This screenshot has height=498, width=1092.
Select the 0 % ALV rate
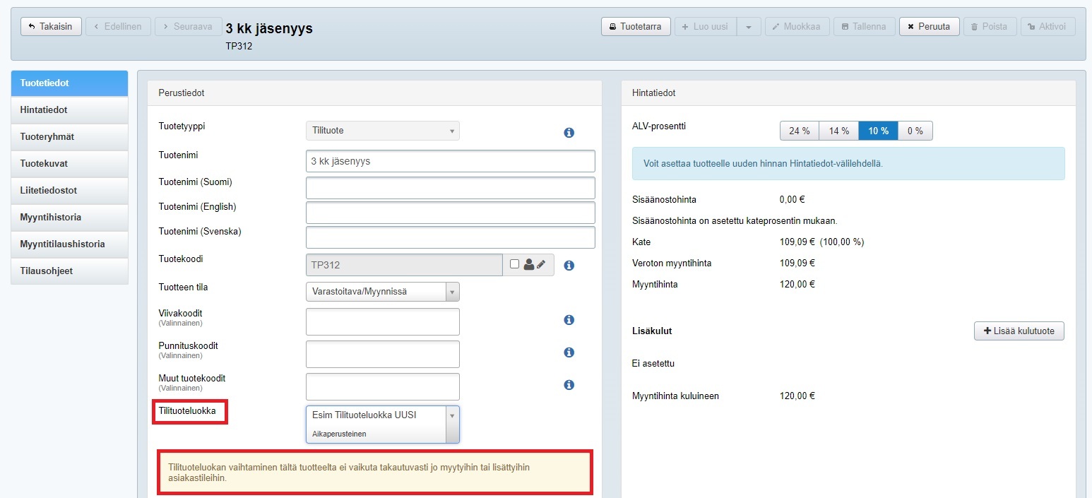(915, 131)
